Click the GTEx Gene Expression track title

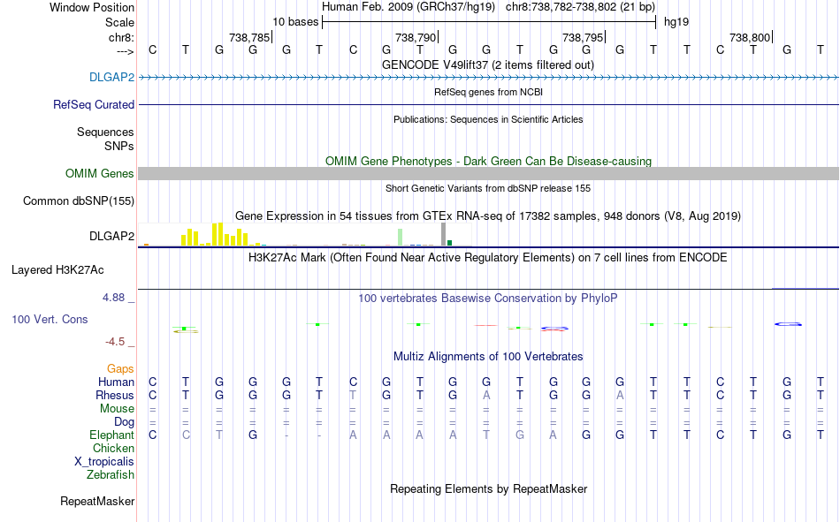pyautogui.click(x=488, y=216)
